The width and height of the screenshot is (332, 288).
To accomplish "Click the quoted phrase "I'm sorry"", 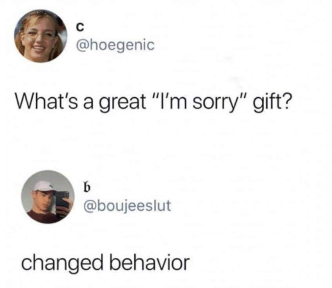I will pyautogui.click(x=198, y=102).
